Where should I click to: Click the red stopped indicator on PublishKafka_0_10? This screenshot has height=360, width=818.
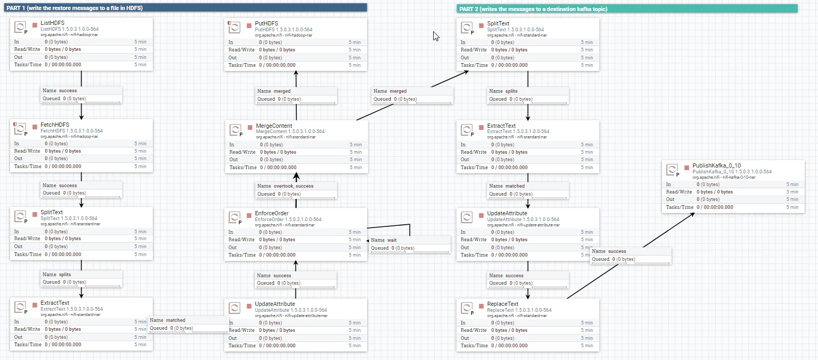(x=687, y=168)
